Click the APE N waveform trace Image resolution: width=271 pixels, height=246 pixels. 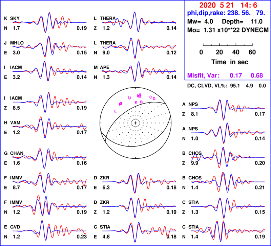pyautogui.click(x=139, y=71)
